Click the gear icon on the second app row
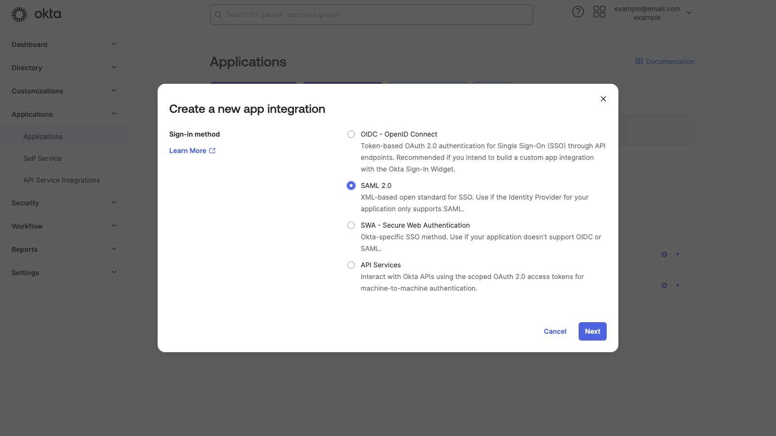776x436 pixels. coord(663,285)
